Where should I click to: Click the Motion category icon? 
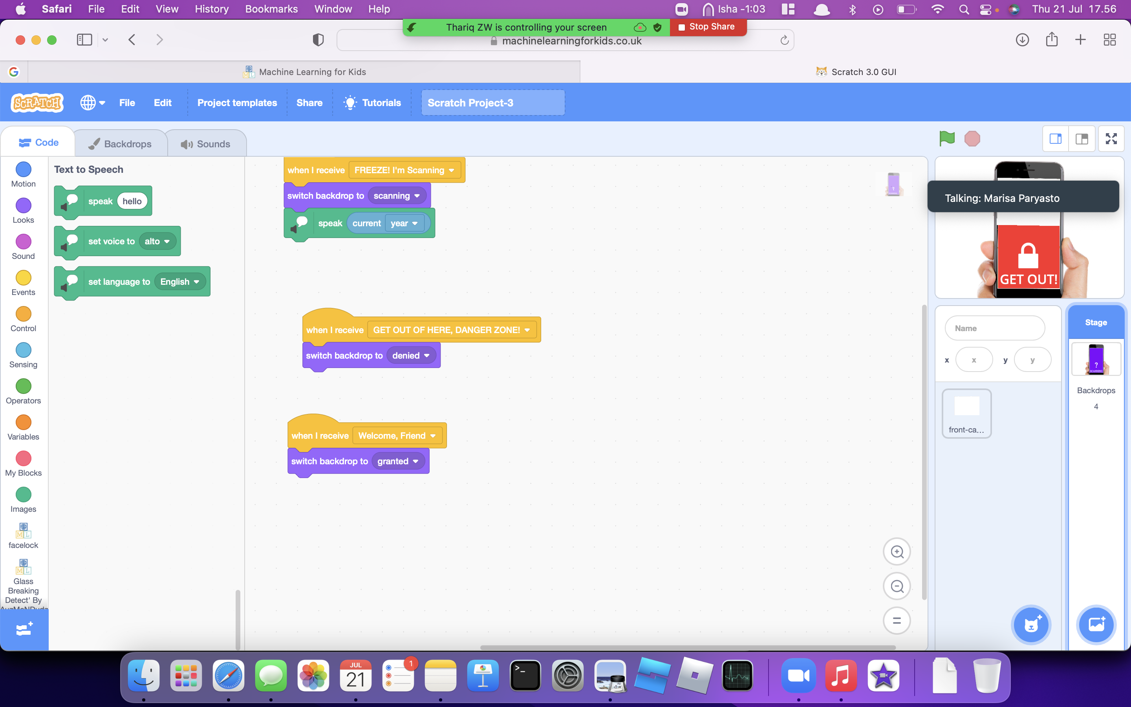coord(24,169)
